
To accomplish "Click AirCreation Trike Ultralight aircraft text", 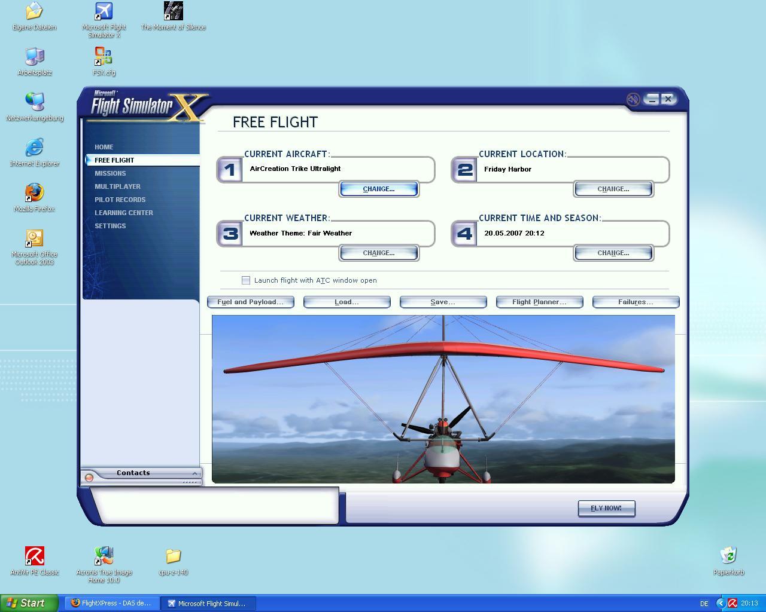I will tap(295, 169).
